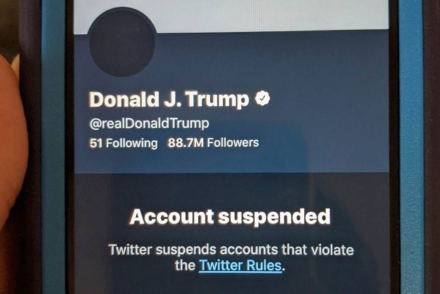Viewport: 440px width, 294px height.
Task: Click the 'Twitter suspends accounts that violate' text
Action: [231, 249]
